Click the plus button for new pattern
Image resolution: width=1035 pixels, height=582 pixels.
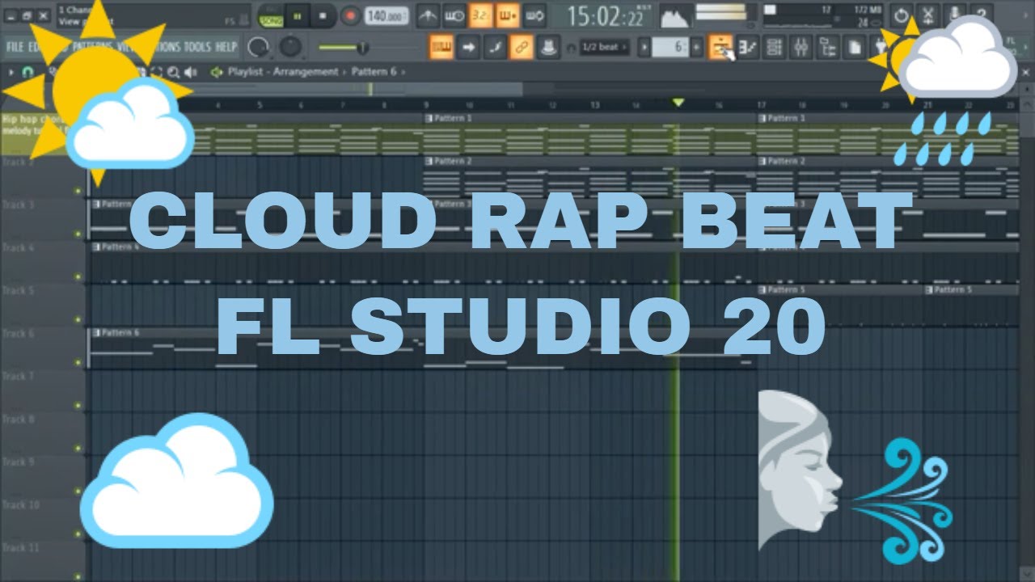pos(697,48)
